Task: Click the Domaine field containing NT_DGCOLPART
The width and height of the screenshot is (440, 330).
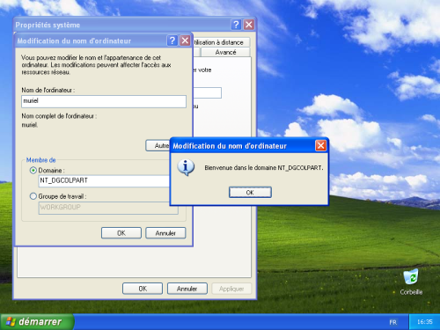Action: [104, 180]
